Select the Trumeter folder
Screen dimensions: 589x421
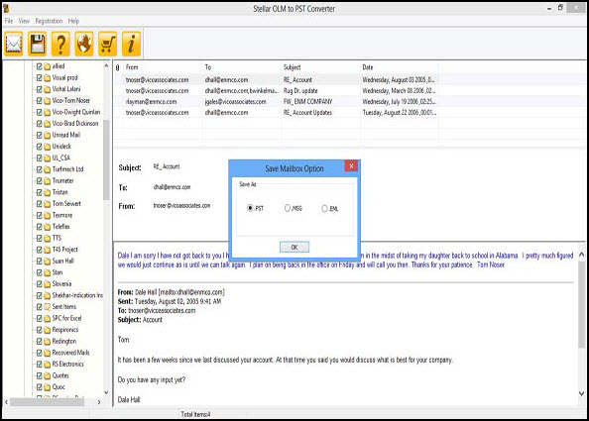(63, 180)
